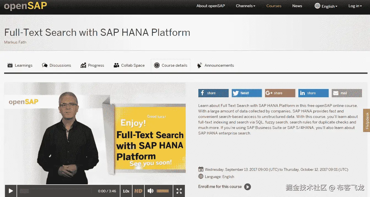Open About openSAP page
Screen dimensions: 370x197
(211, 6)
